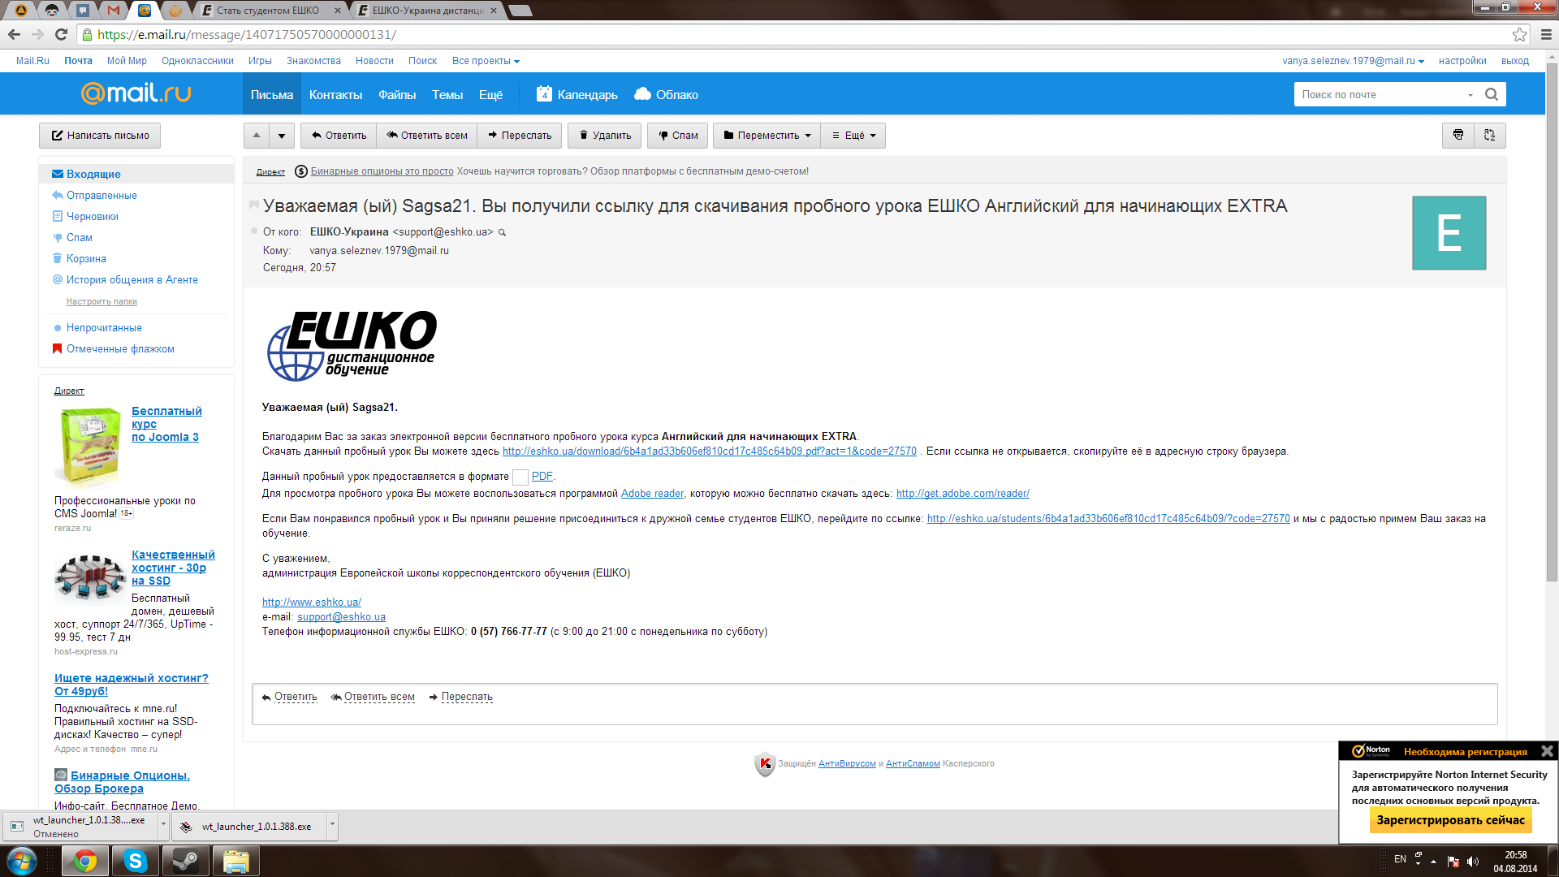Click the Настроить папки link
Viewport: 1559px width, 877px height.
pos(101,301)
